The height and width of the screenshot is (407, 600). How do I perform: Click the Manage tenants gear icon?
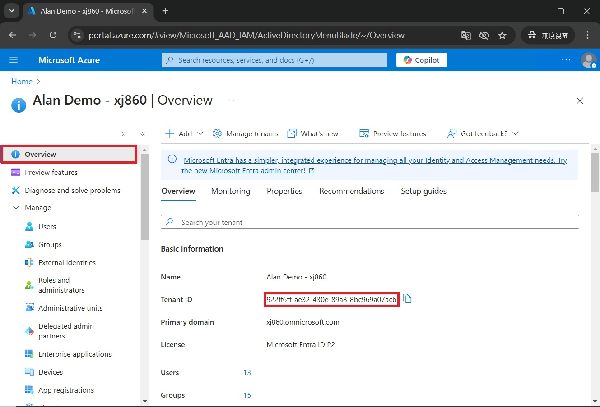[x=217, y=133]
